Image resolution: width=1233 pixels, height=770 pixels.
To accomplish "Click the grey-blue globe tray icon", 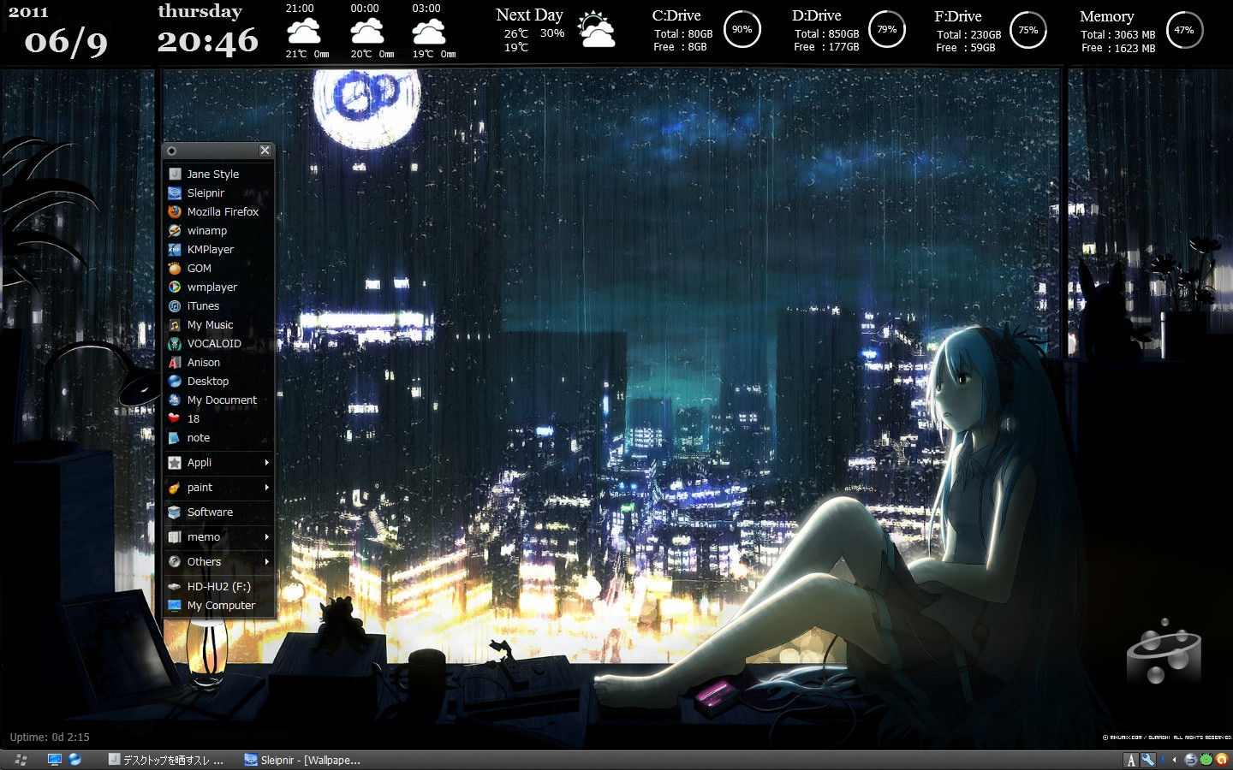I will (x=1191, y=760).
